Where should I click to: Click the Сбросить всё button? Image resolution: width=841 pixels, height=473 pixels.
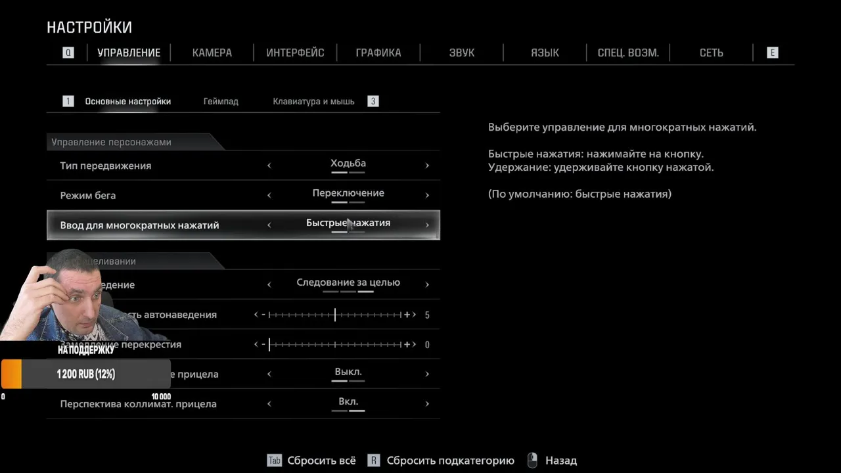click(x=311, y=461)
